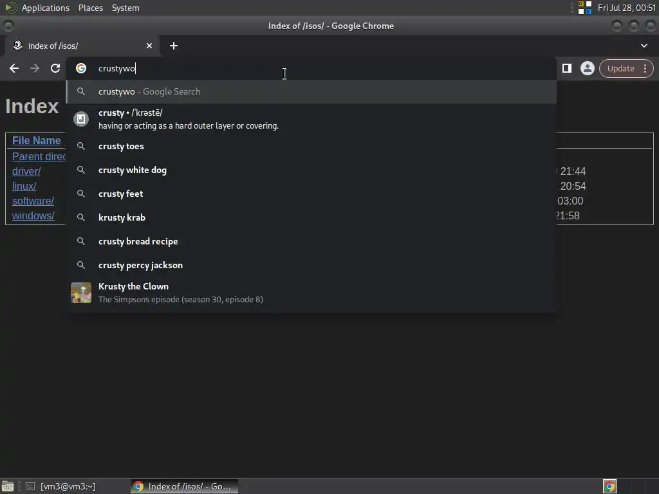Open the side panel icon

pyautogui.click(x=567, y=68)
